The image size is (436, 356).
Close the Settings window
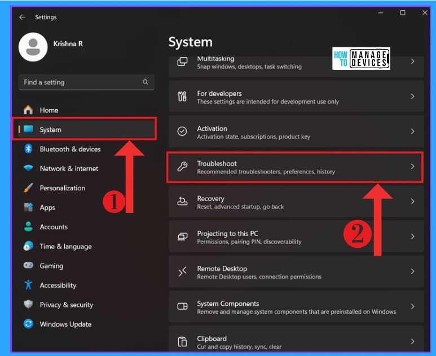point(425,13)
